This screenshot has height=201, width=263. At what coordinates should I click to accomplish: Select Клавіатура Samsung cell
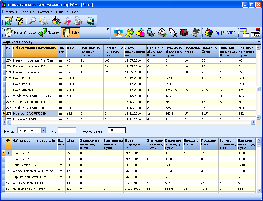pyautogui.click(x=35, y=72)
